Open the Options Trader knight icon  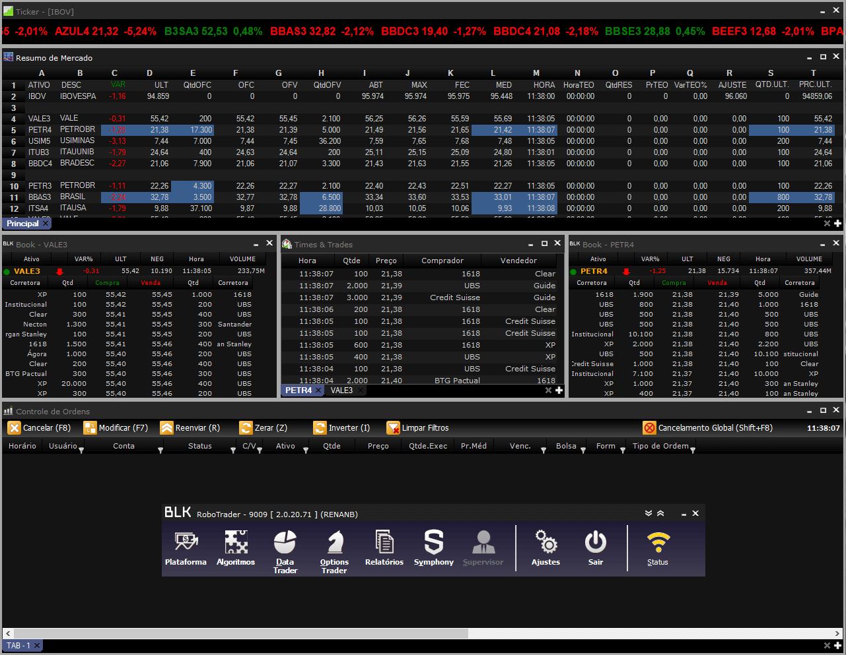coord(334,551)
